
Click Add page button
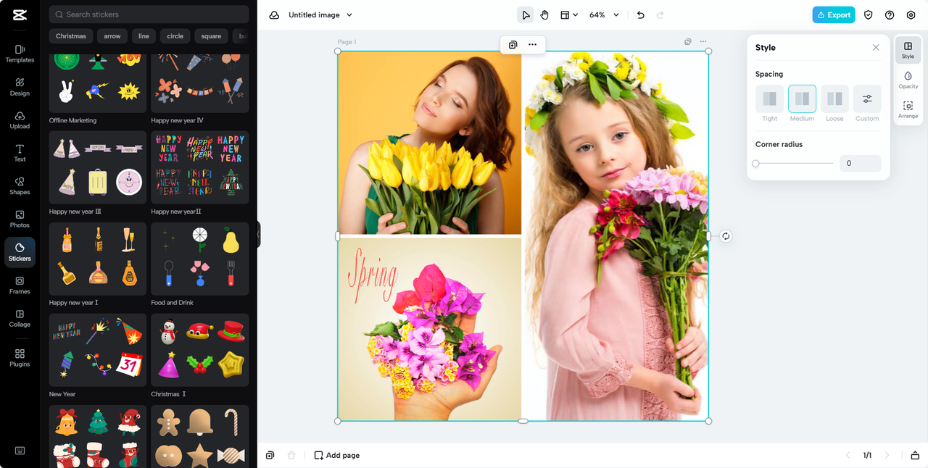[337, 455]
